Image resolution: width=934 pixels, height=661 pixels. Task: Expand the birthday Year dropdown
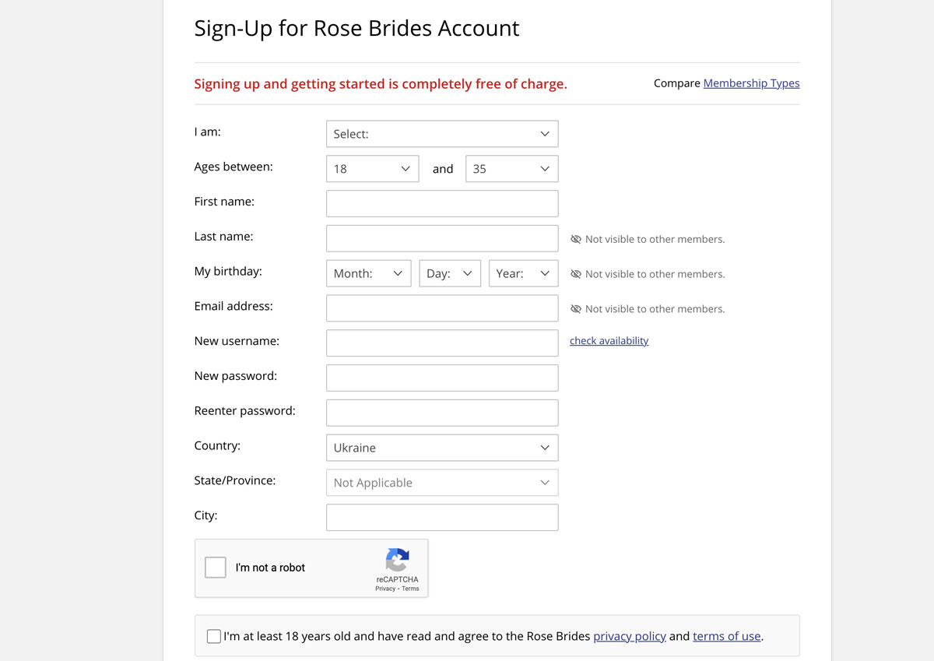pyautogui.click(x=523, y=273)
